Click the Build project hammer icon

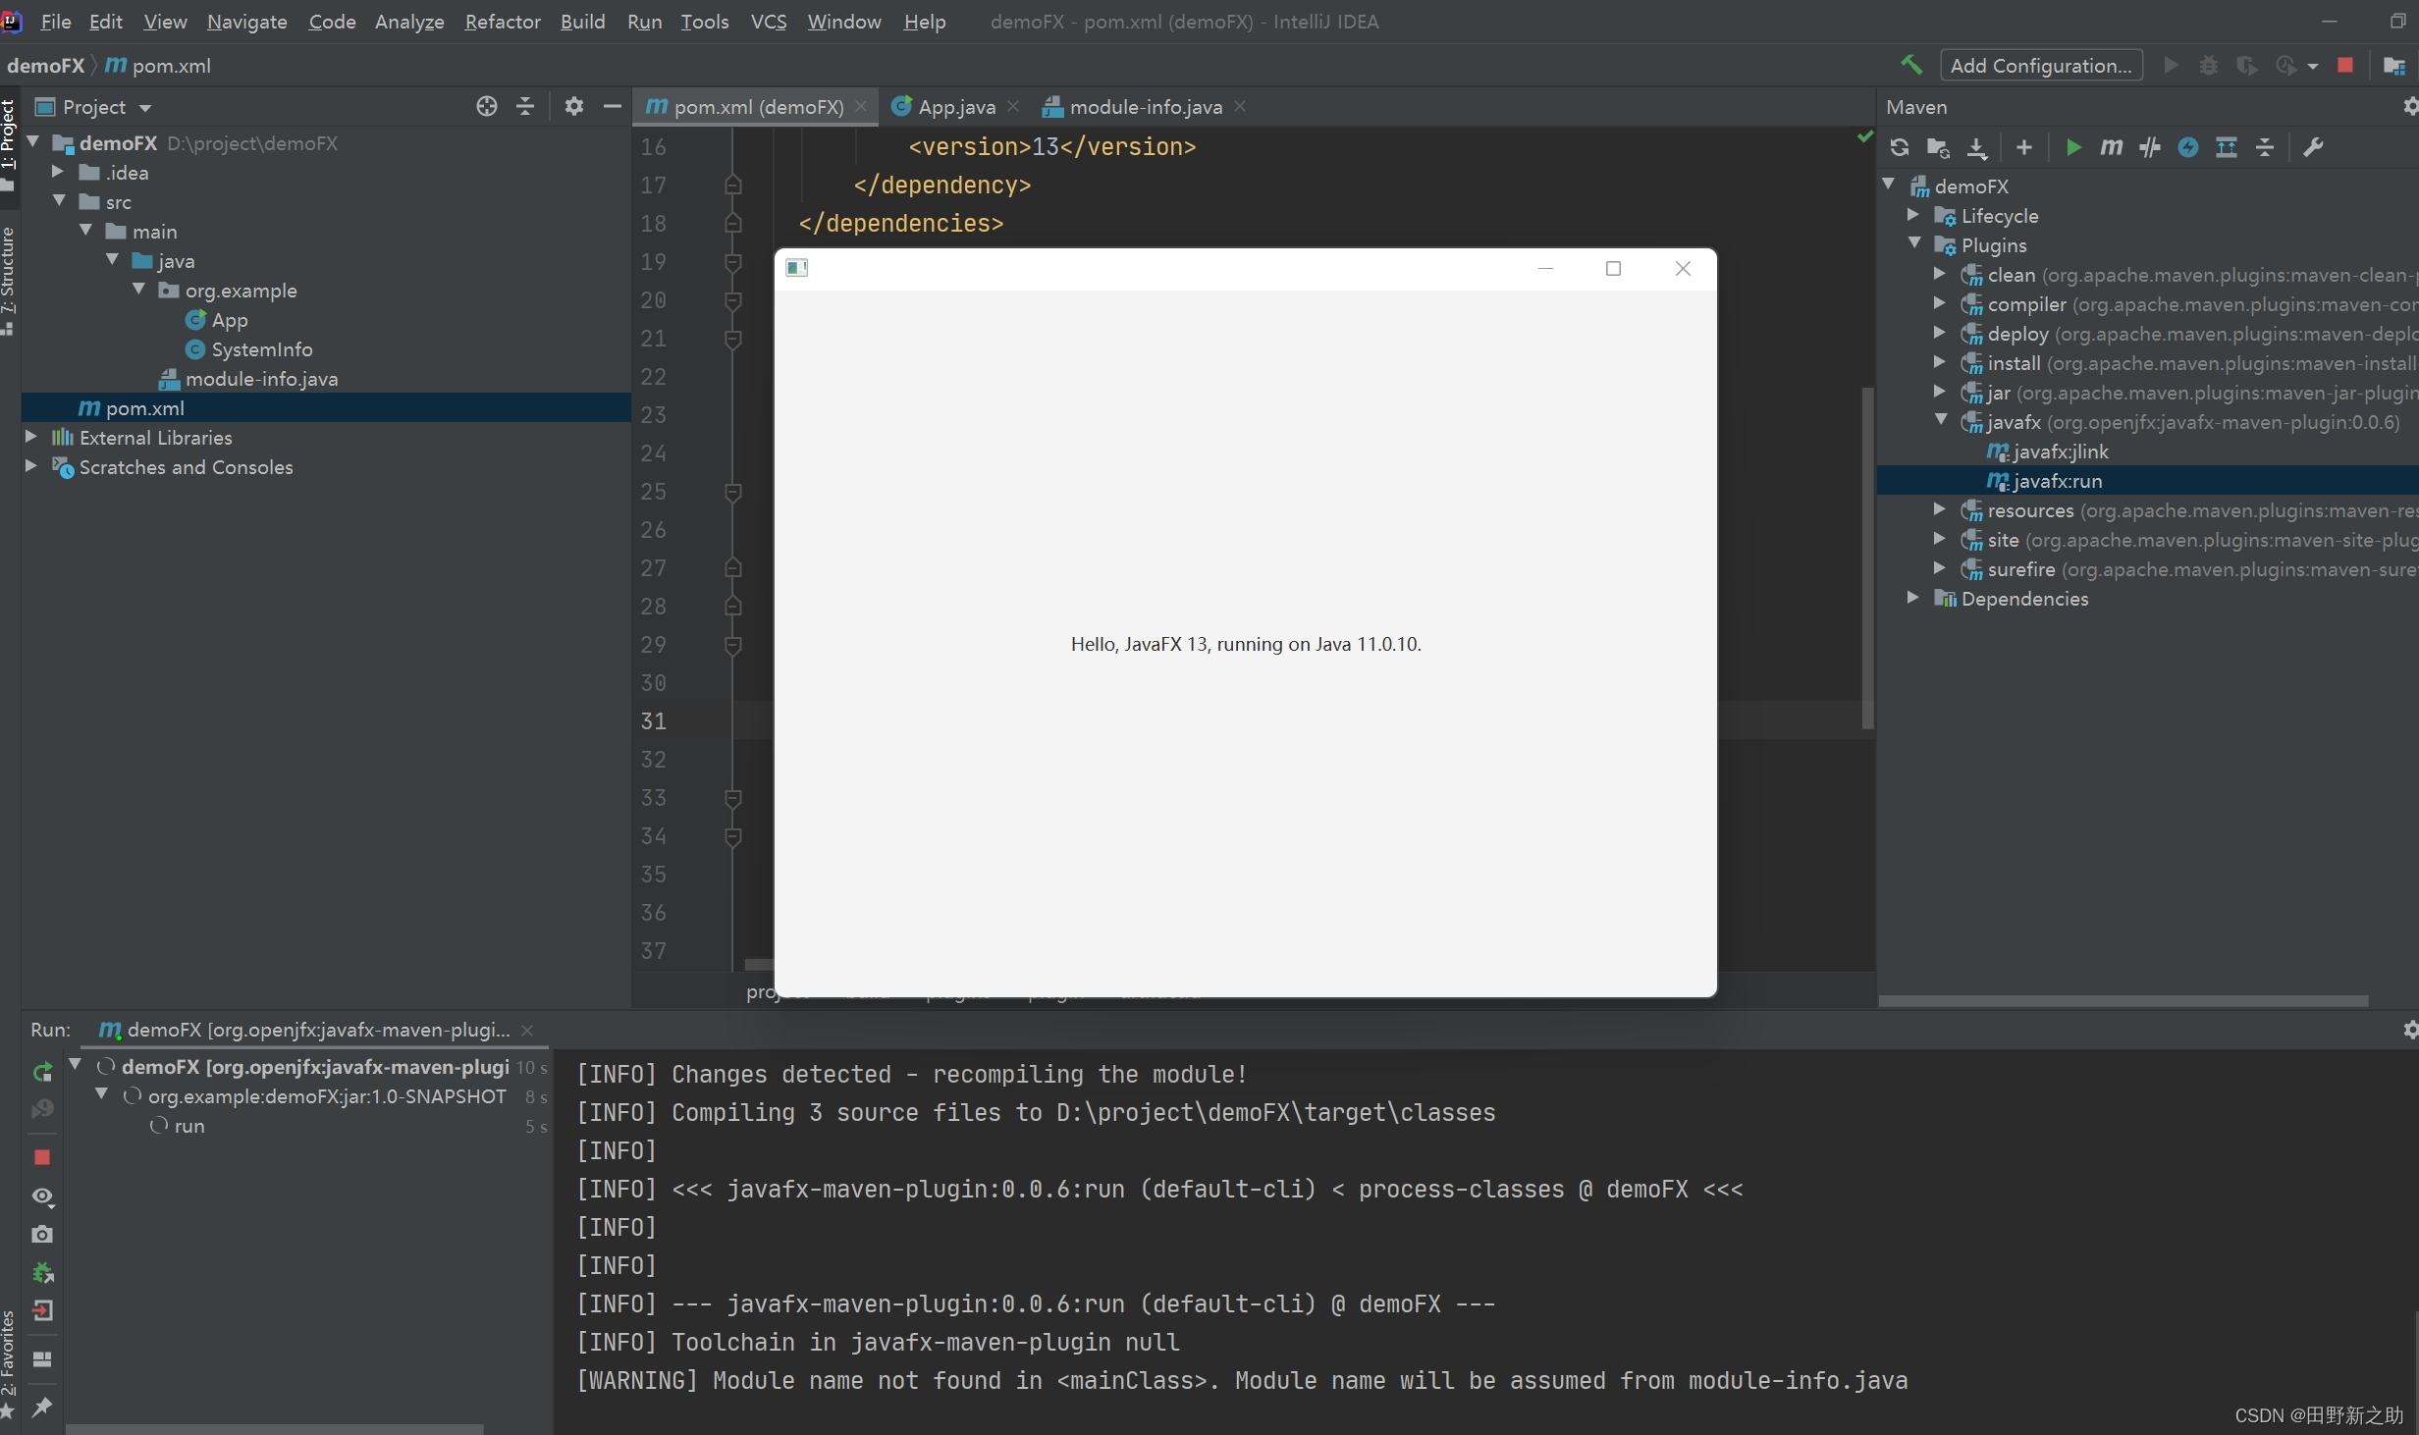coord(1911,65)
